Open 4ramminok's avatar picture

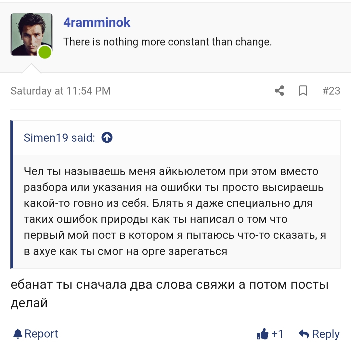pyautogui.click(x=31, y=34)
